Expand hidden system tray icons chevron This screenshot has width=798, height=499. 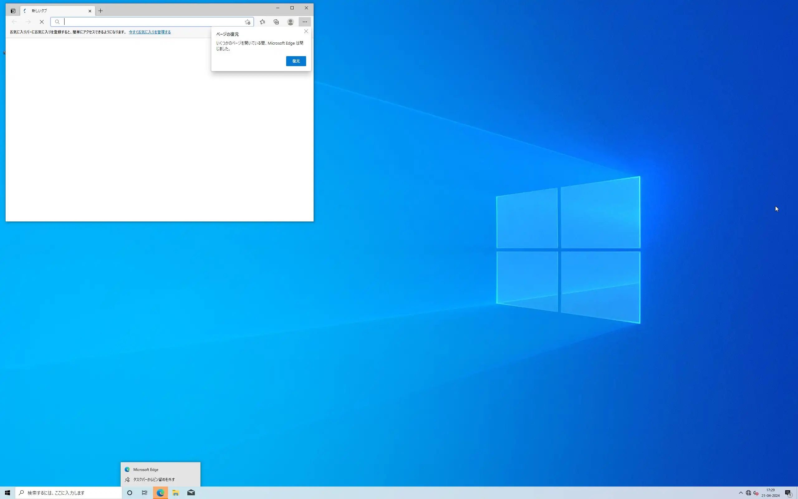(741, 493)
